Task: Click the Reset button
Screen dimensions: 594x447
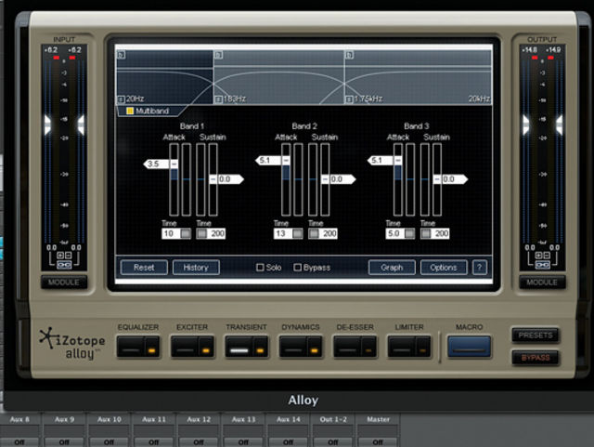Action: point(144,268)
